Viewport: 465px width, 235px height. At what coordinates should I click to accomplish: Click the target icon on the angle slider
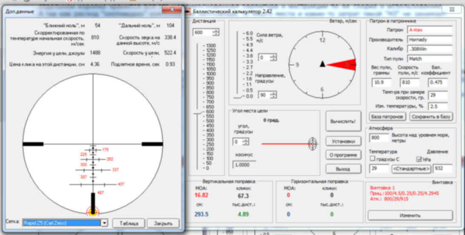pos(313,144)
